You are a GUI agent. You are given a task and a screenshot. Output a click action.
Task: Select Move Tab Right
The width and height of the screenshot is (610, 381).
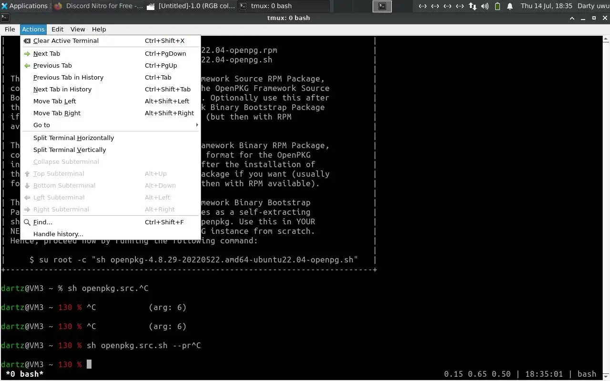coord(111,113)
